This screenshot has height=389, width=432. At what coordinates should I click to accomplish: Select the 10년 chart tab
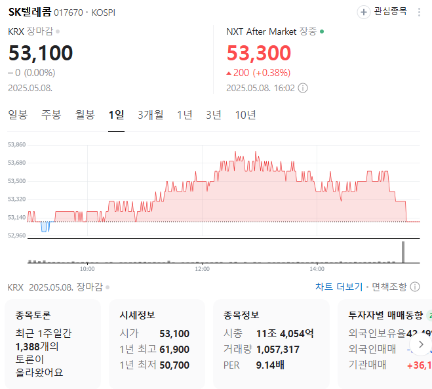tap(245, 115)
